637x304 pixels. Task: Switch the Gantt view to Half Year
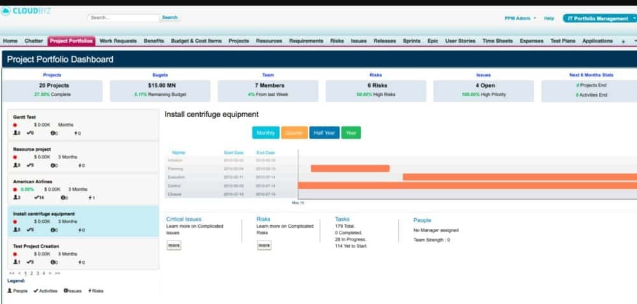point(324,133)
